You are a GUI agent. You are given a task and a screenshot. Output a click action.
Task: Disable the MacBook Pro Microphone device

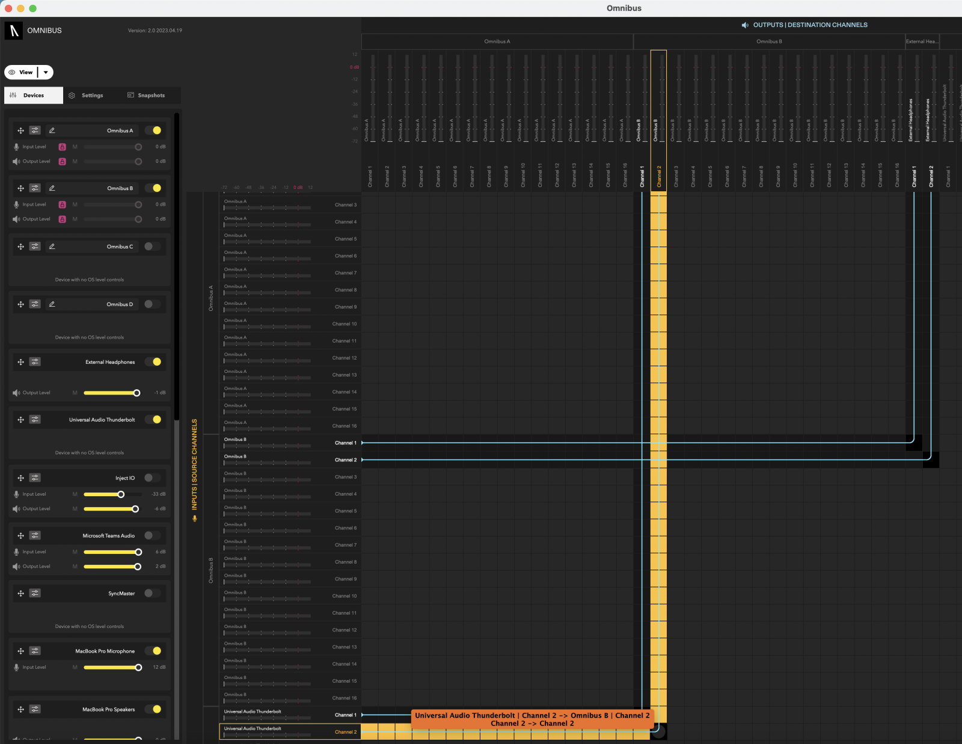pyautogui.click(x=155, y=650)
